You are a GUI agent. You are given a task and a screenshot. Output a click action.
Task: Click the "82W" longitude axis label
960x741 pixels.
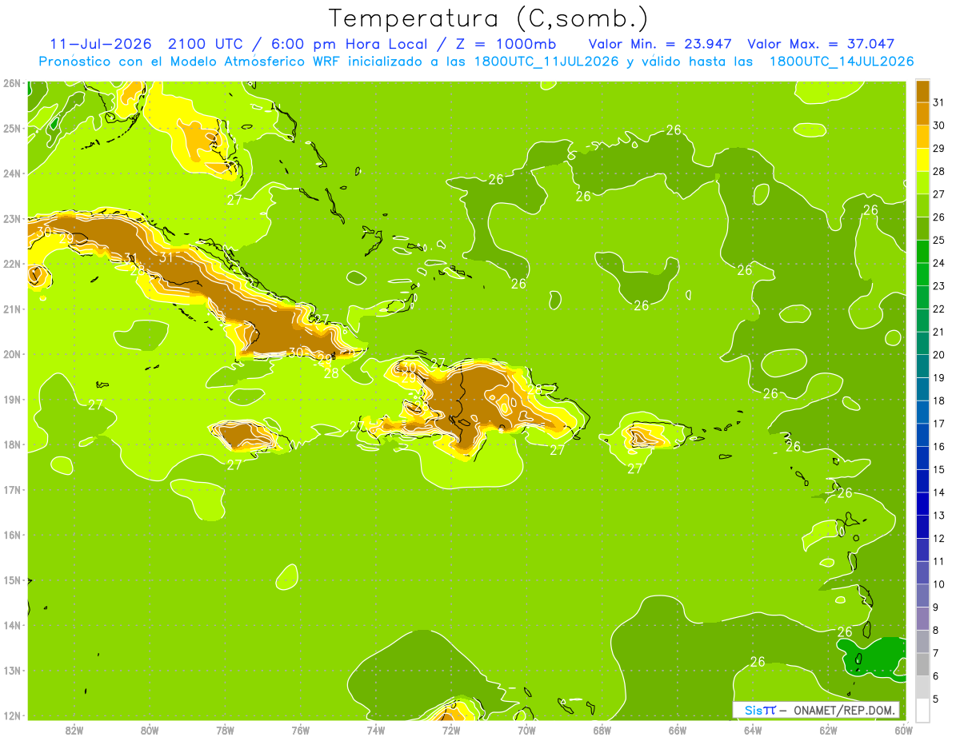coord(74,730)
